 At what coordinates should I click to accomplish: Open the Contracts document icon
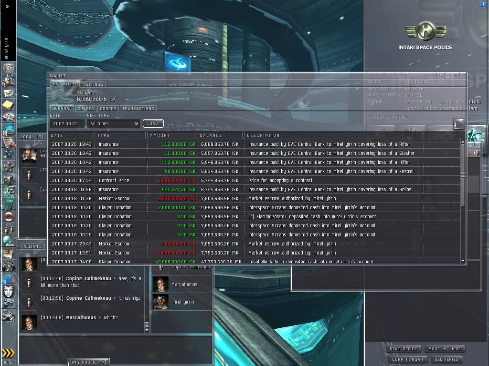pos(9,142)
